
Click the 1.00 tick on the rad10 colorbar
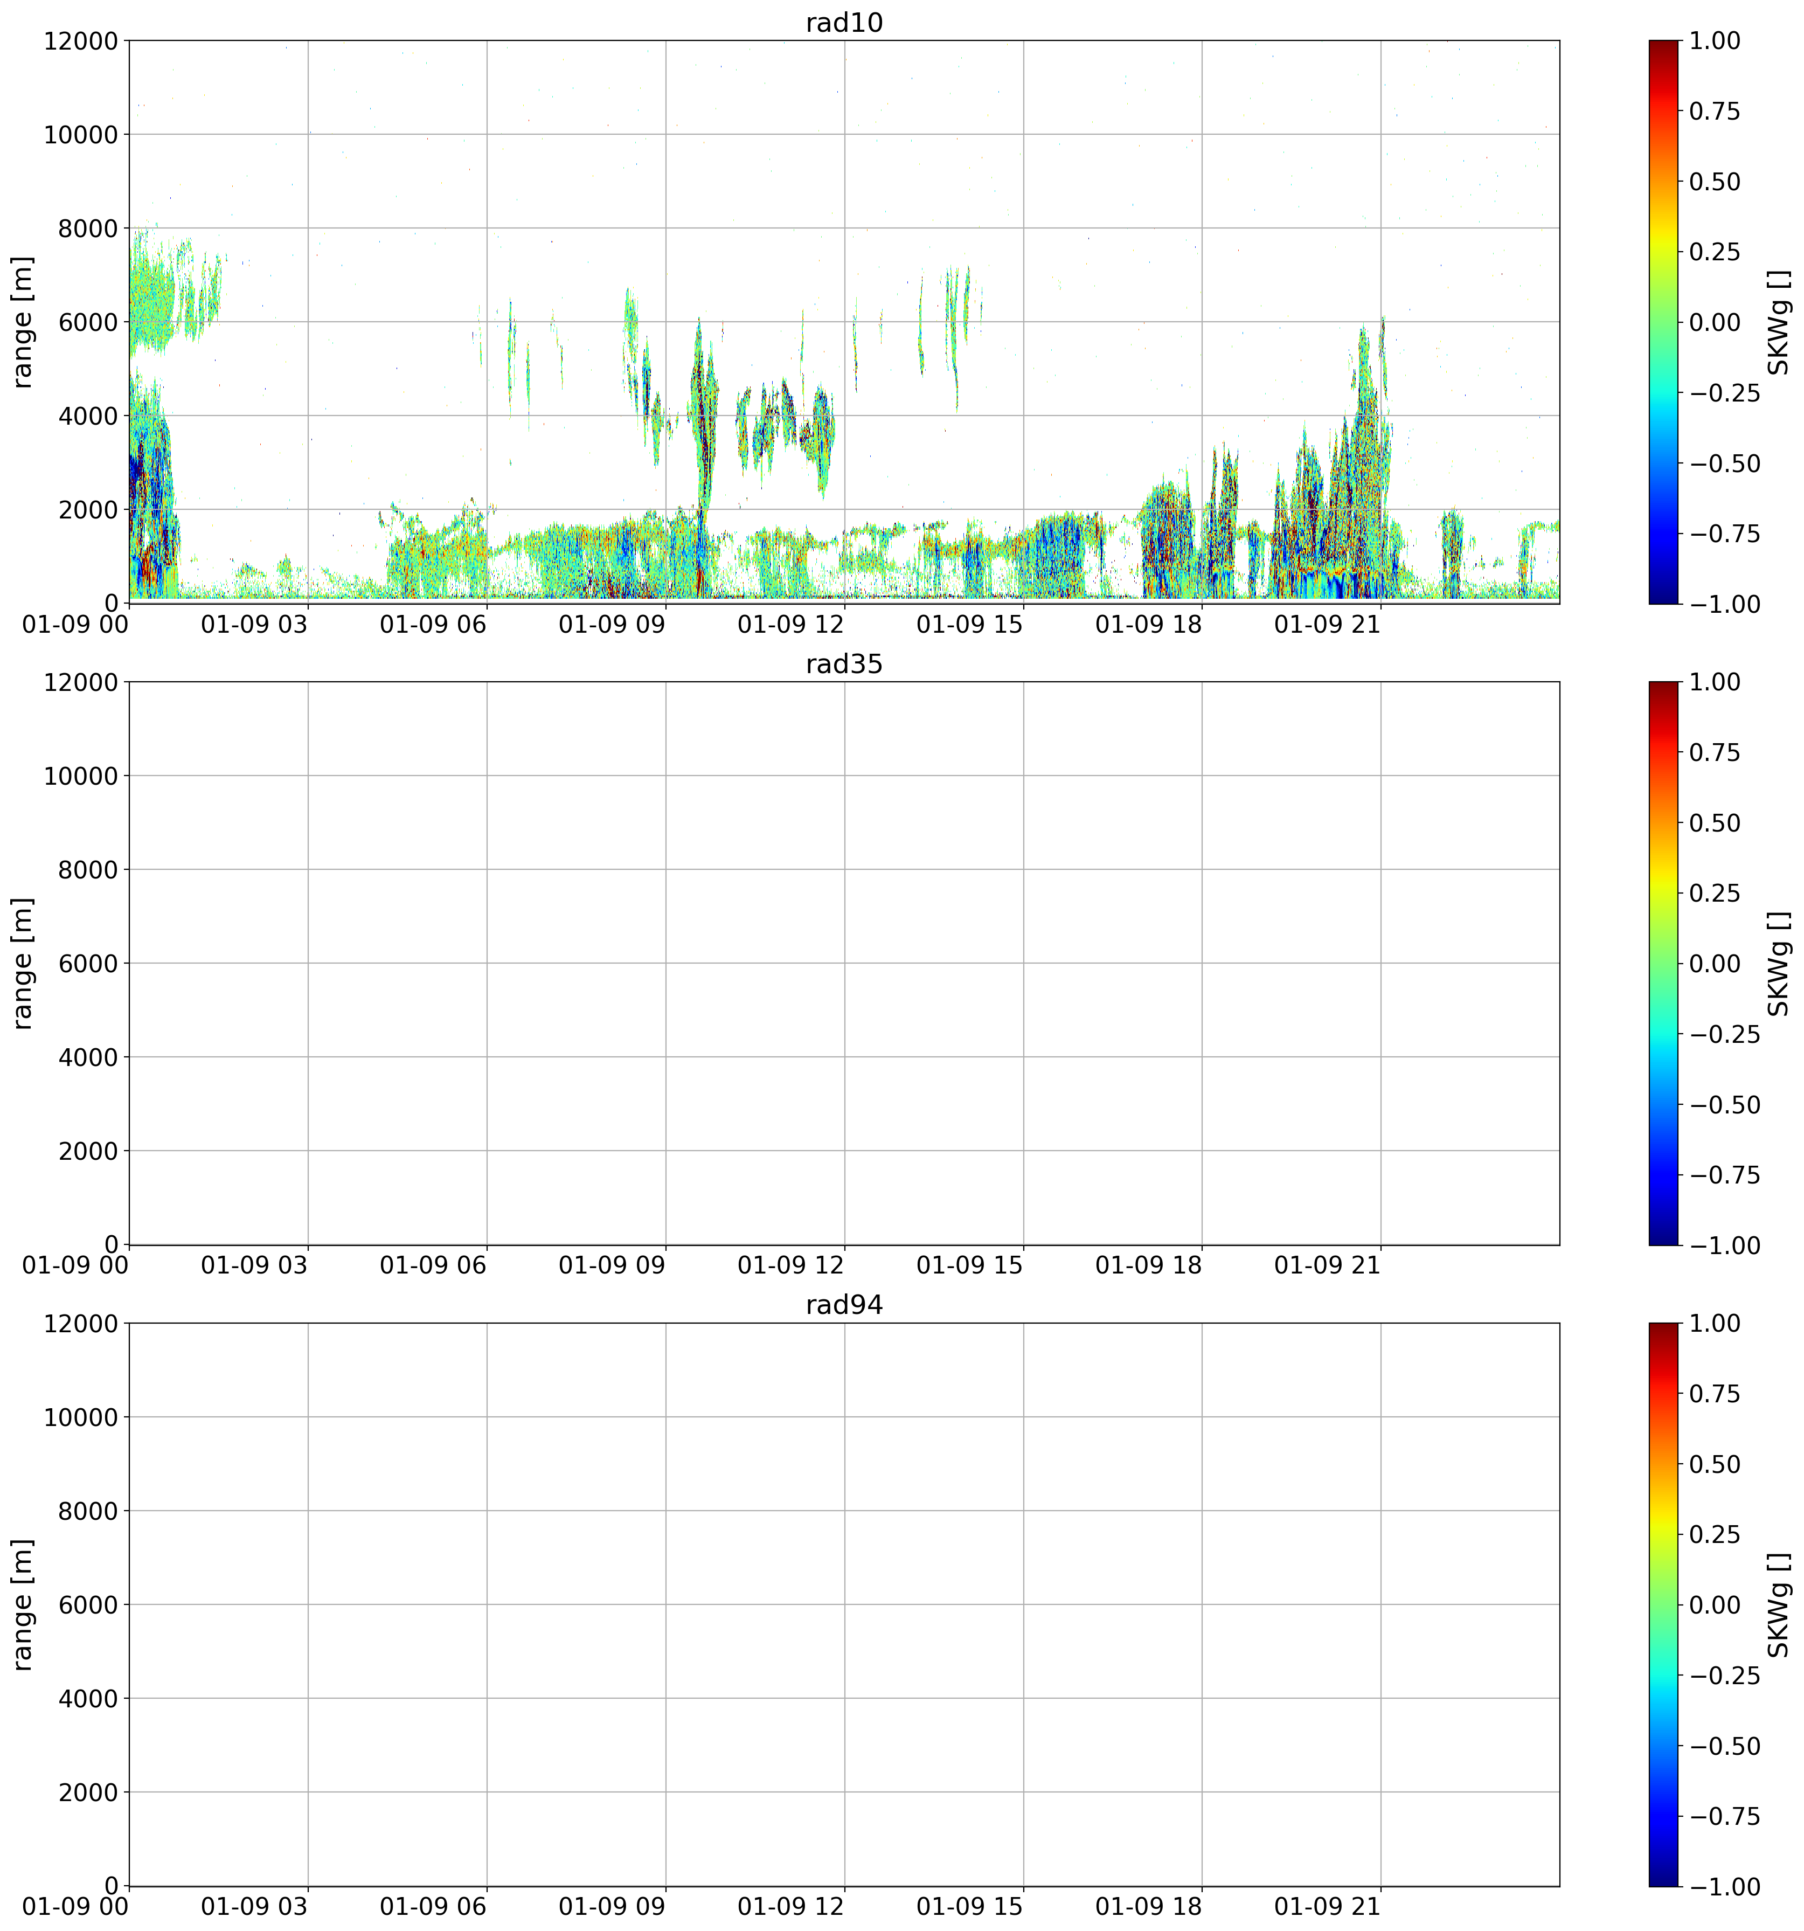pyautogui.click(x=1715, y=41)
